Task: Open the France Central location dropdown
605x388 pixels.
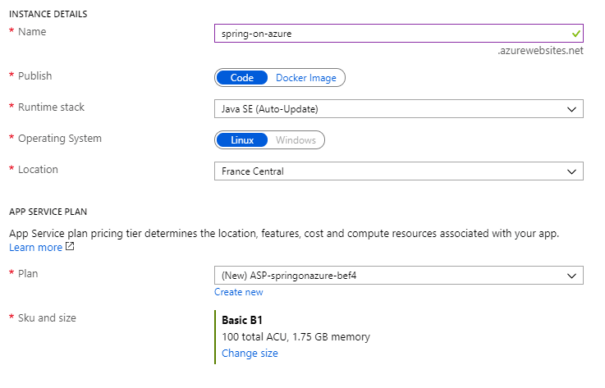Action: coord(399,171)
